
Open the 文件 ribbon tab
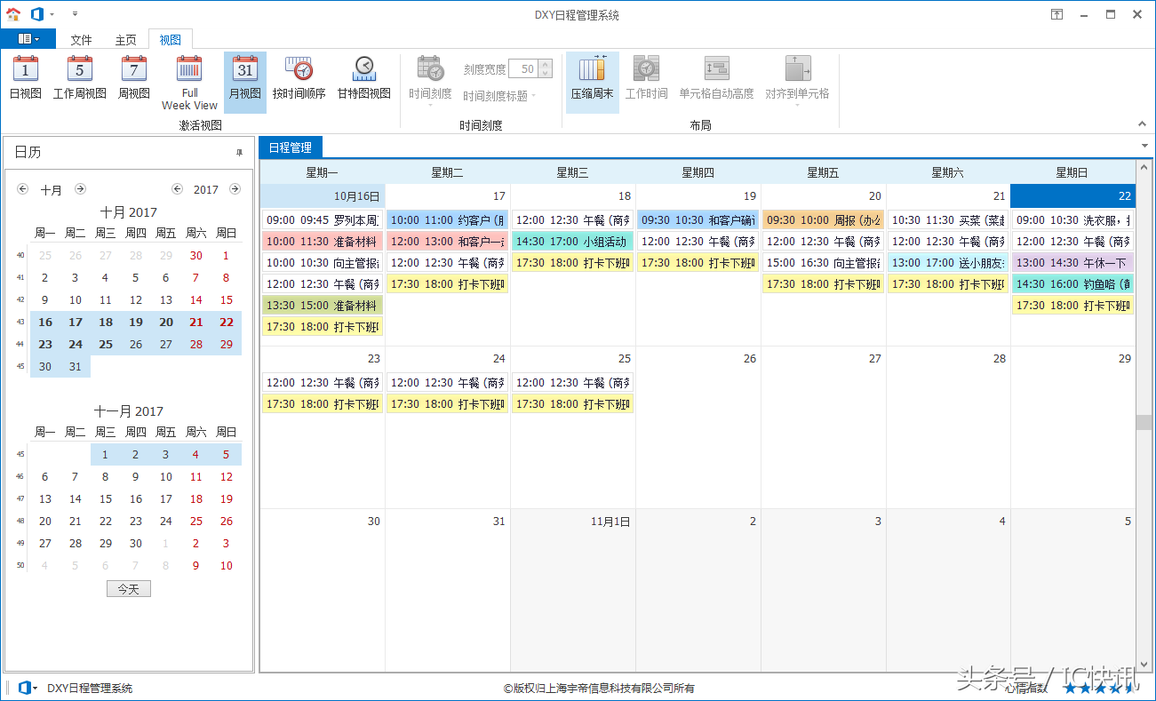81,40
